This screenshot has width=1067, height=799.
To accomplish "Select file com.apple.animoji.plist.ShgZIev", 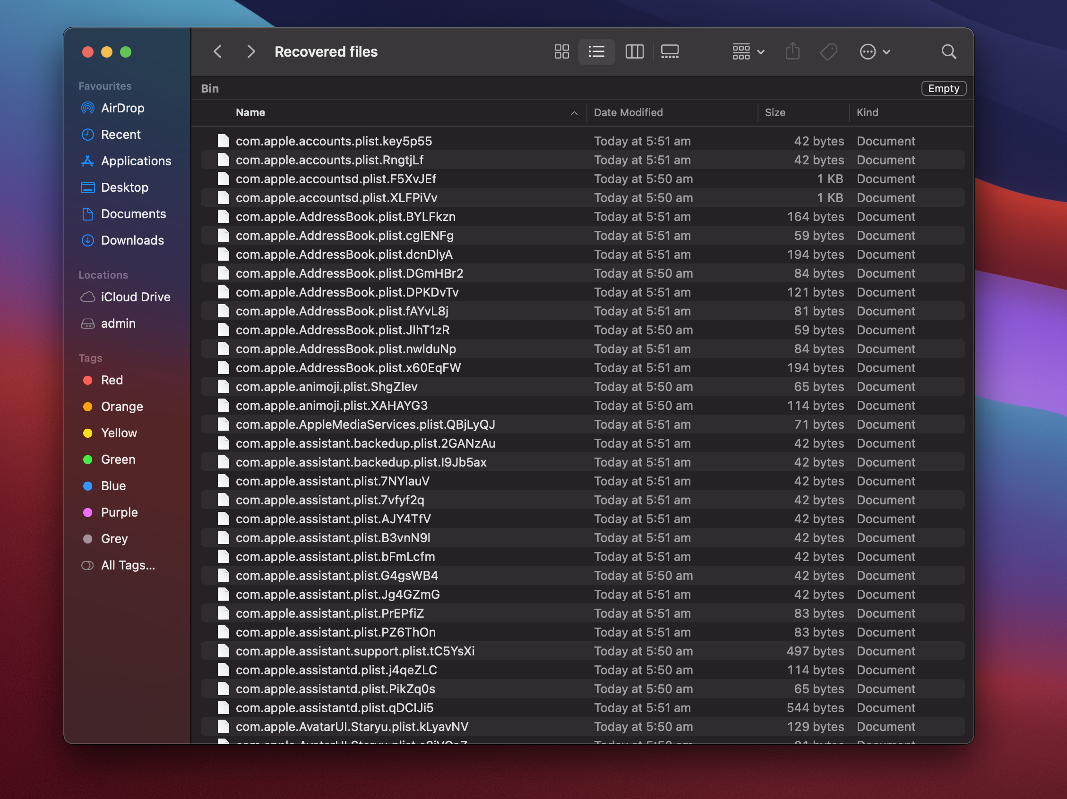I will (582, 387).
